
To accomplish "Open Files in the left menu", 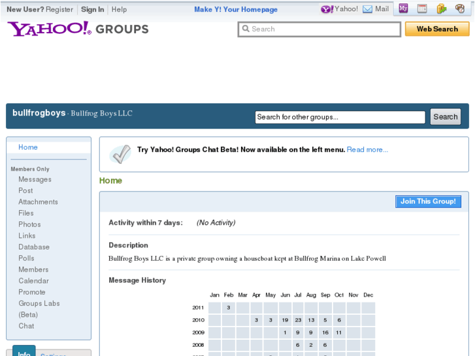I will (x=25, y=213).
